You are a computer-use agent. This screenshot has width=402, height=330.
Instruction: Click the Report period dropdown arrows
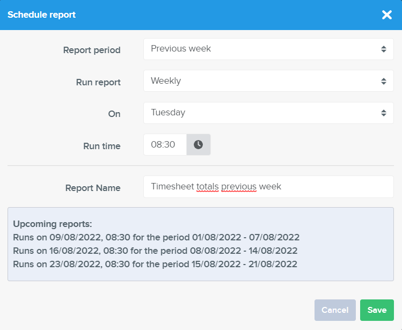(384, 49)
